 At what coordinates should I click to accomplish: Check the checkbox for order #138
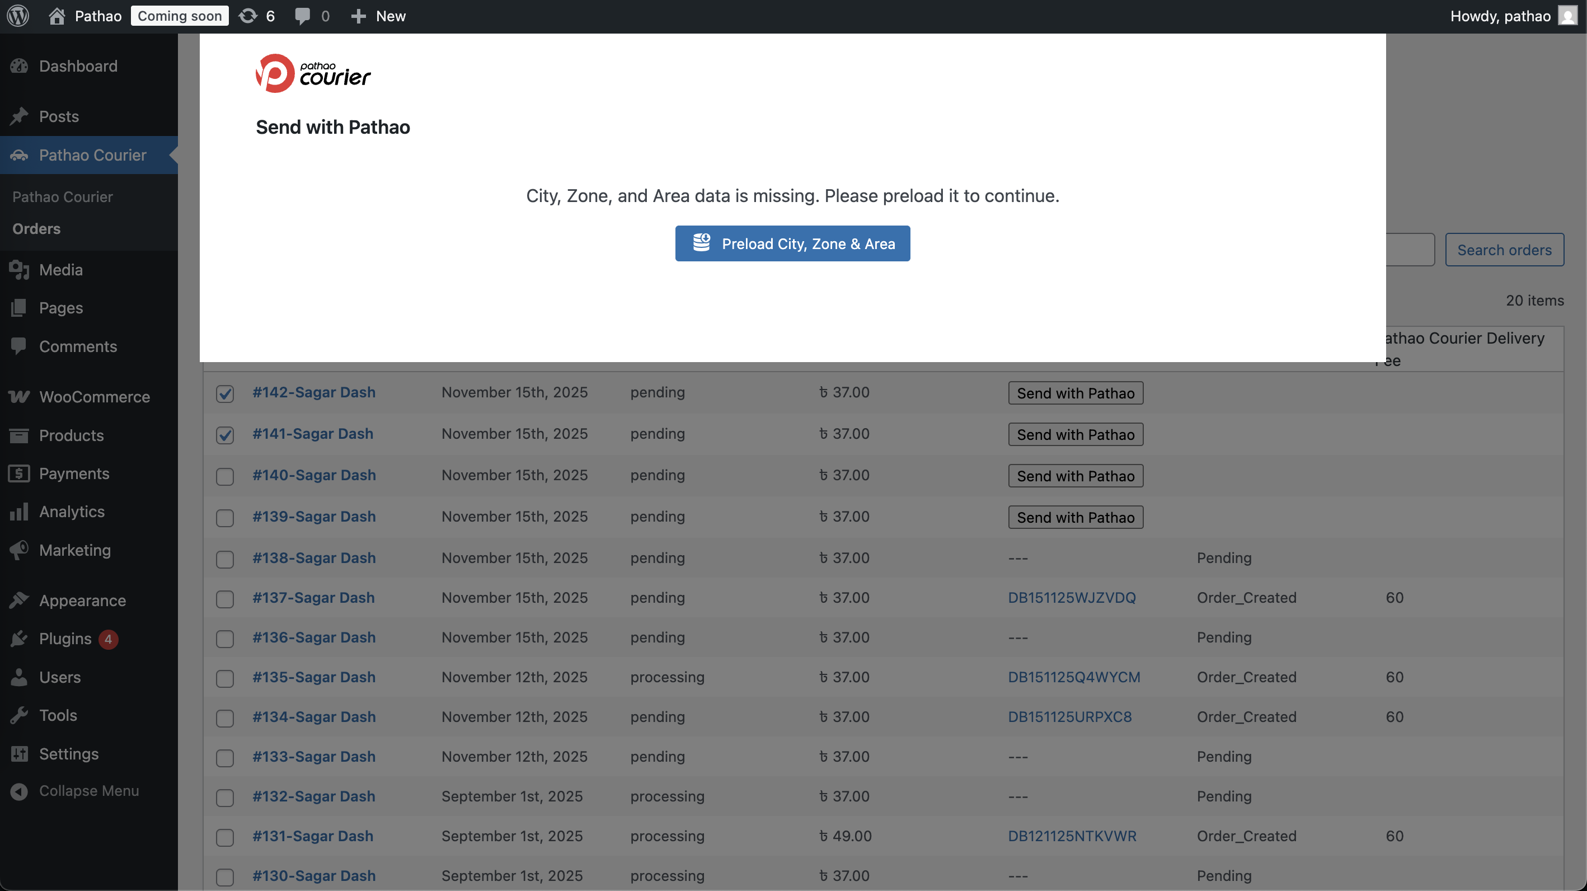225,559
